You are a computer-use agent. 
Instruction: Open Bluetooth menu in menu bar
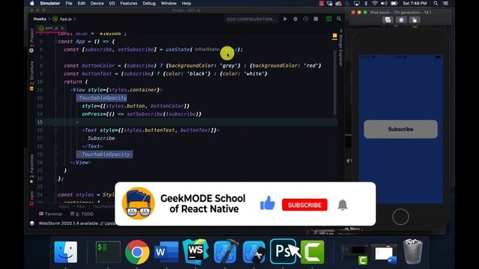(366, 3)
